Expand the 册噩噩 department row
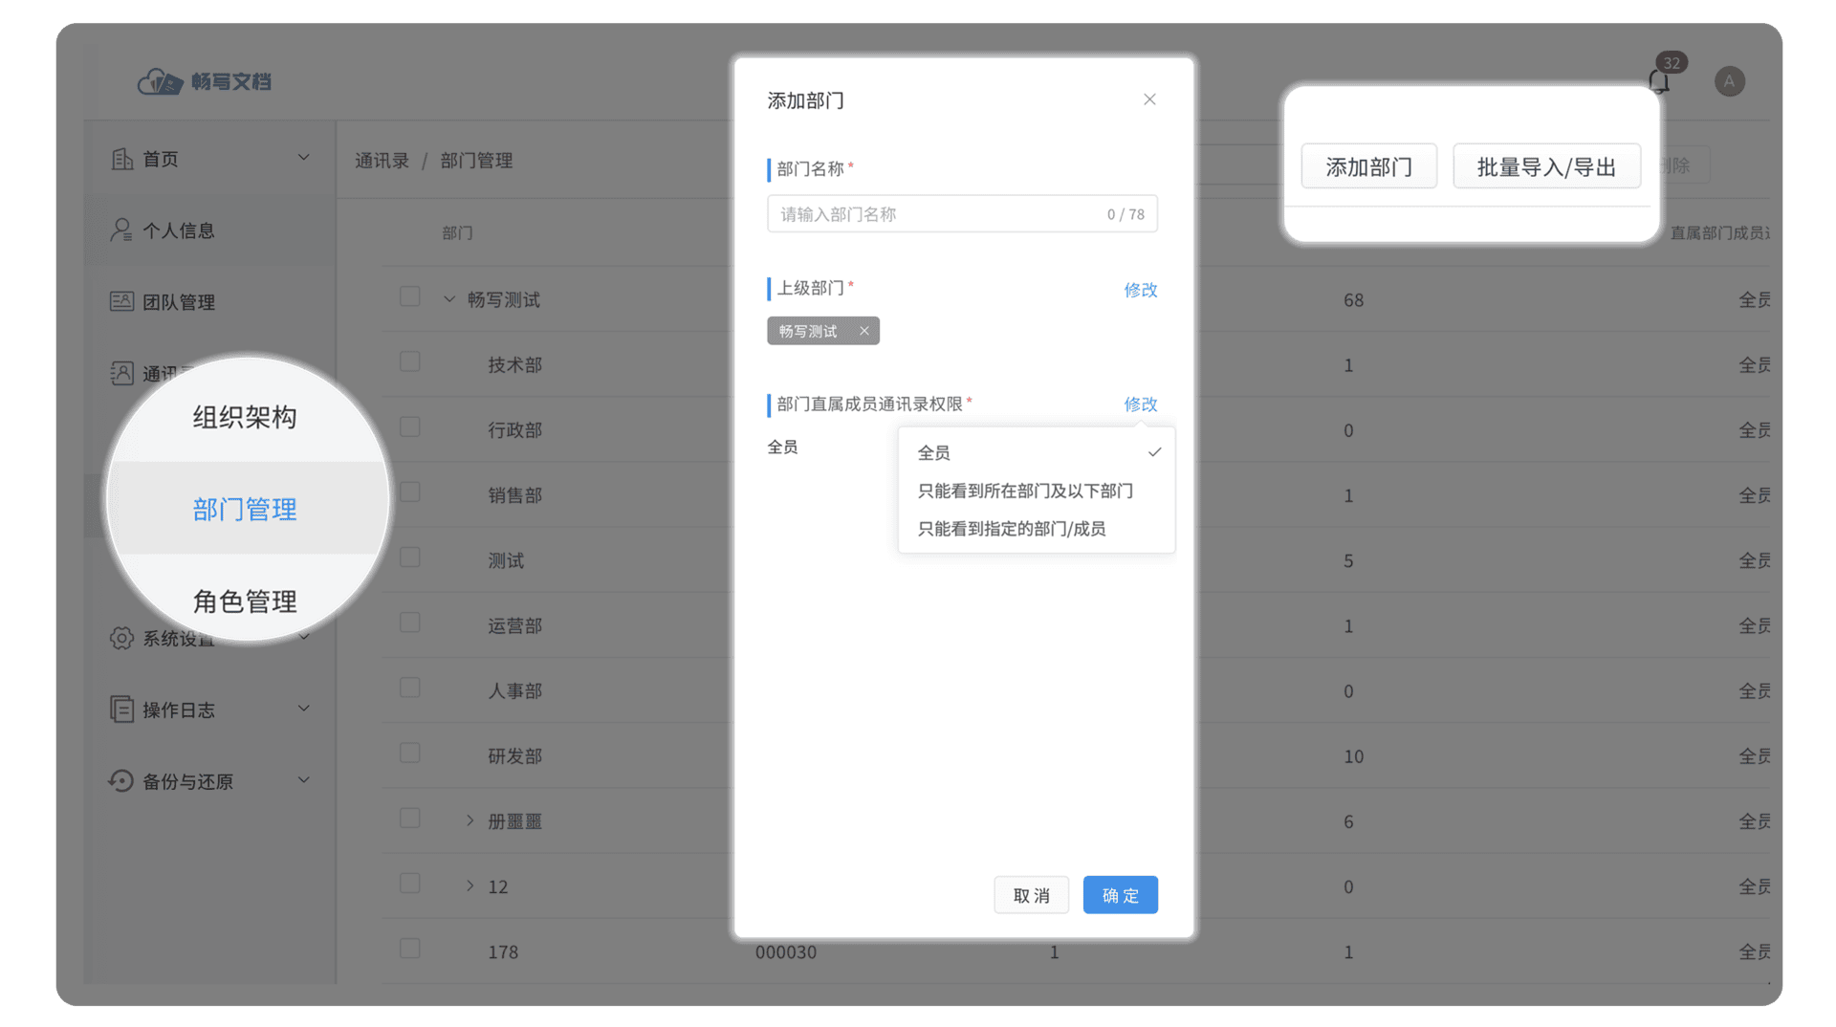1836x1027 pixels. [470, 820]
